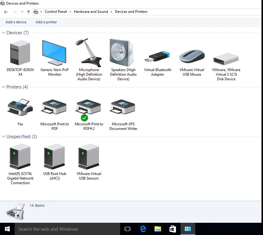Click the Add a device command
The width and height of the screenshot is (263, 235).
[16, 22]
